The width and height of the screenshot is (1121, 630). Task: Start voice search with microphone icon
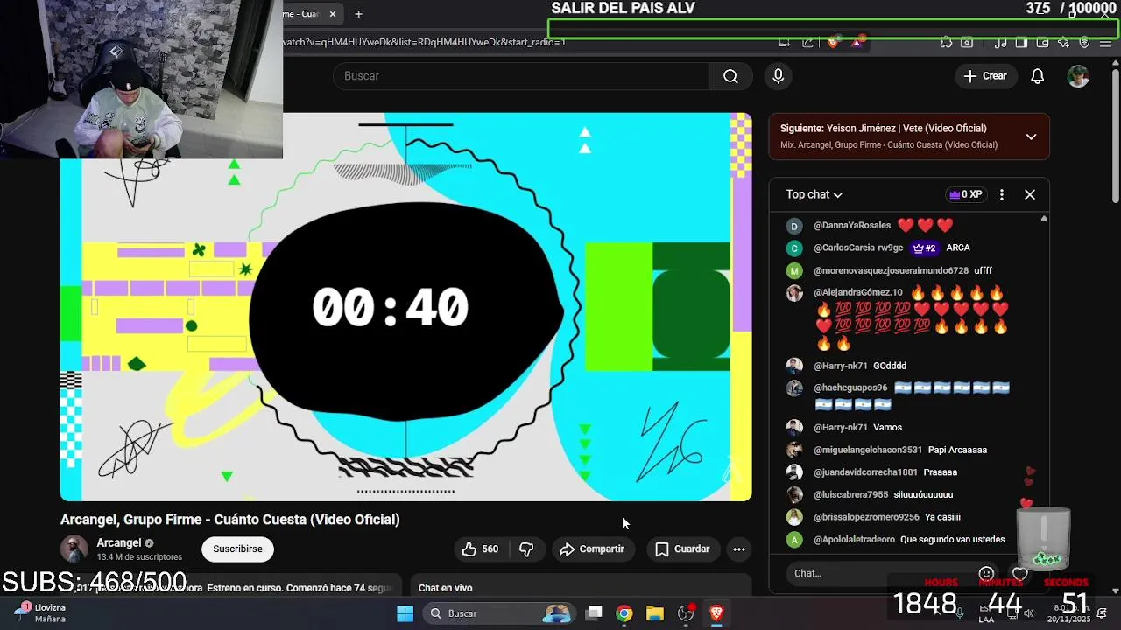pyautogui.click(x=778, y=76)
